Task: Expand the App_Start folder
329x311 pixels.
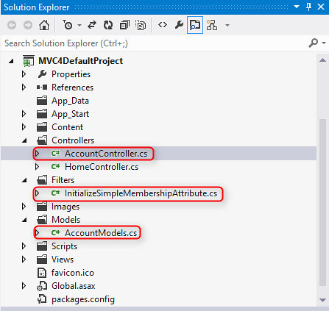Action: [24, 114]
